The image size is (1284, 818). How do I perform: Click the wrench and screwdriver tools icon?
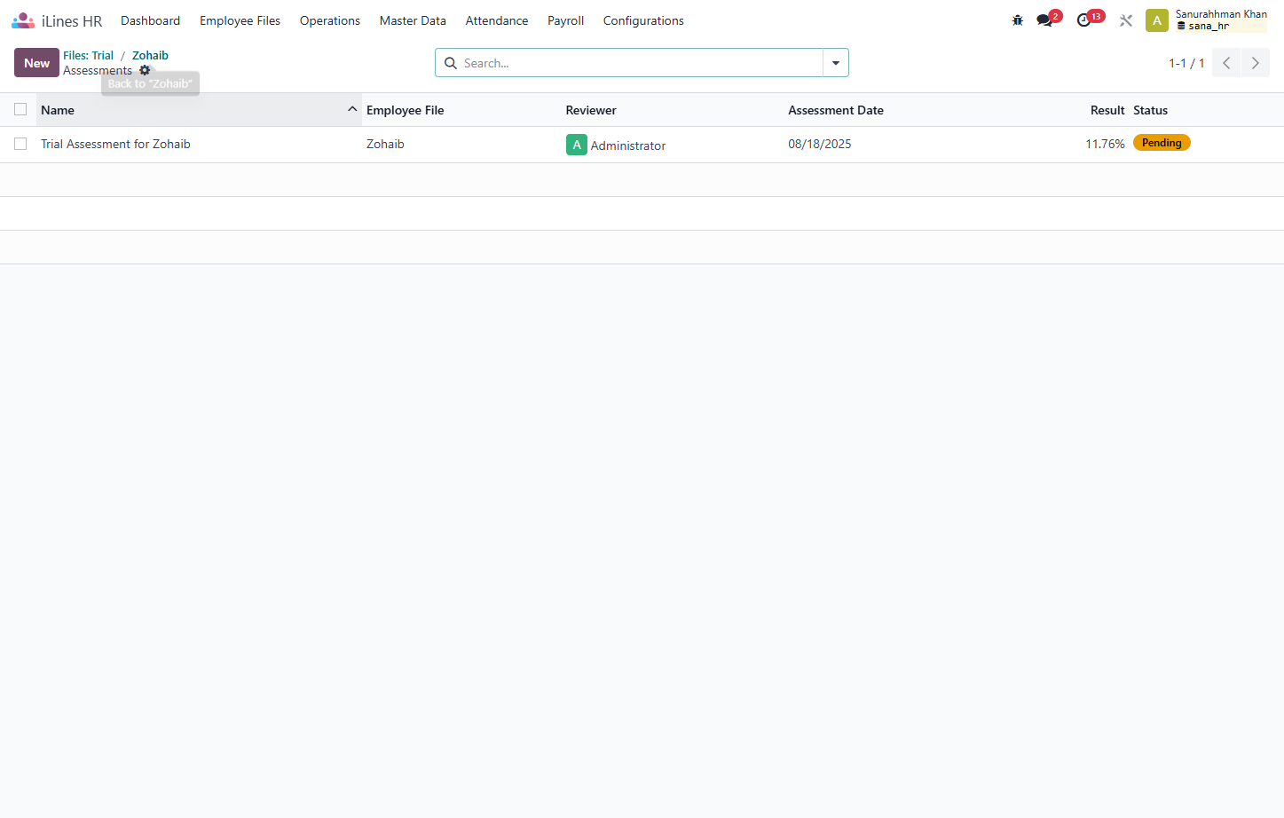pyautogui.click(x=1126, y=20)
